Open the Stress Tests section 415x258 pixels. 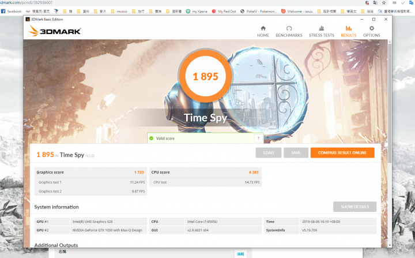pyautogui.click(x=321, y=32)
